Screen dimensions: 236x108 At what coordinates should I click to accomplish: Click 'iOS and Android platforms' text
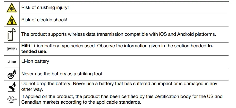coord(190,34)
